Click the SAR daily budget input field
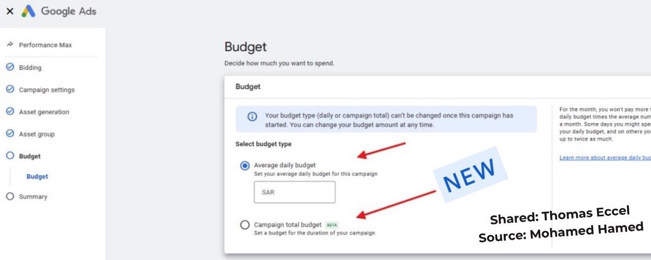651x260 pixels. click(x=294, y=192)
